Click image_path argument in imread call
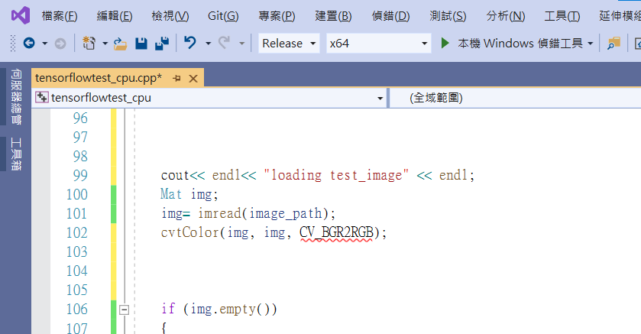The height and width of the screenshot is (334, 641). tap(286, 214)
